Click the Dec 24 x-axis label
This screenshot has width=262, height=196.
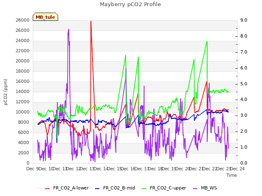coord(237,169)
